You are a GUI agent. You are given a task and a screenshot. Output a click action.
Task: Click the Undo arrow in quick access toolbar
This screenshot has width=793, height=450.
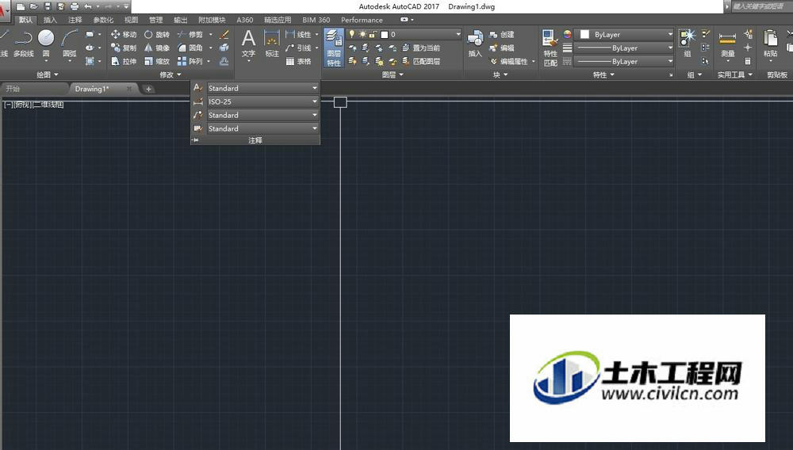pyautogui.click(x=88, y=6)
